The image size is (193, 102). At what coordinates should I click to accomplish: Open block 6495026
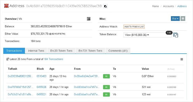tap(42, 87)
